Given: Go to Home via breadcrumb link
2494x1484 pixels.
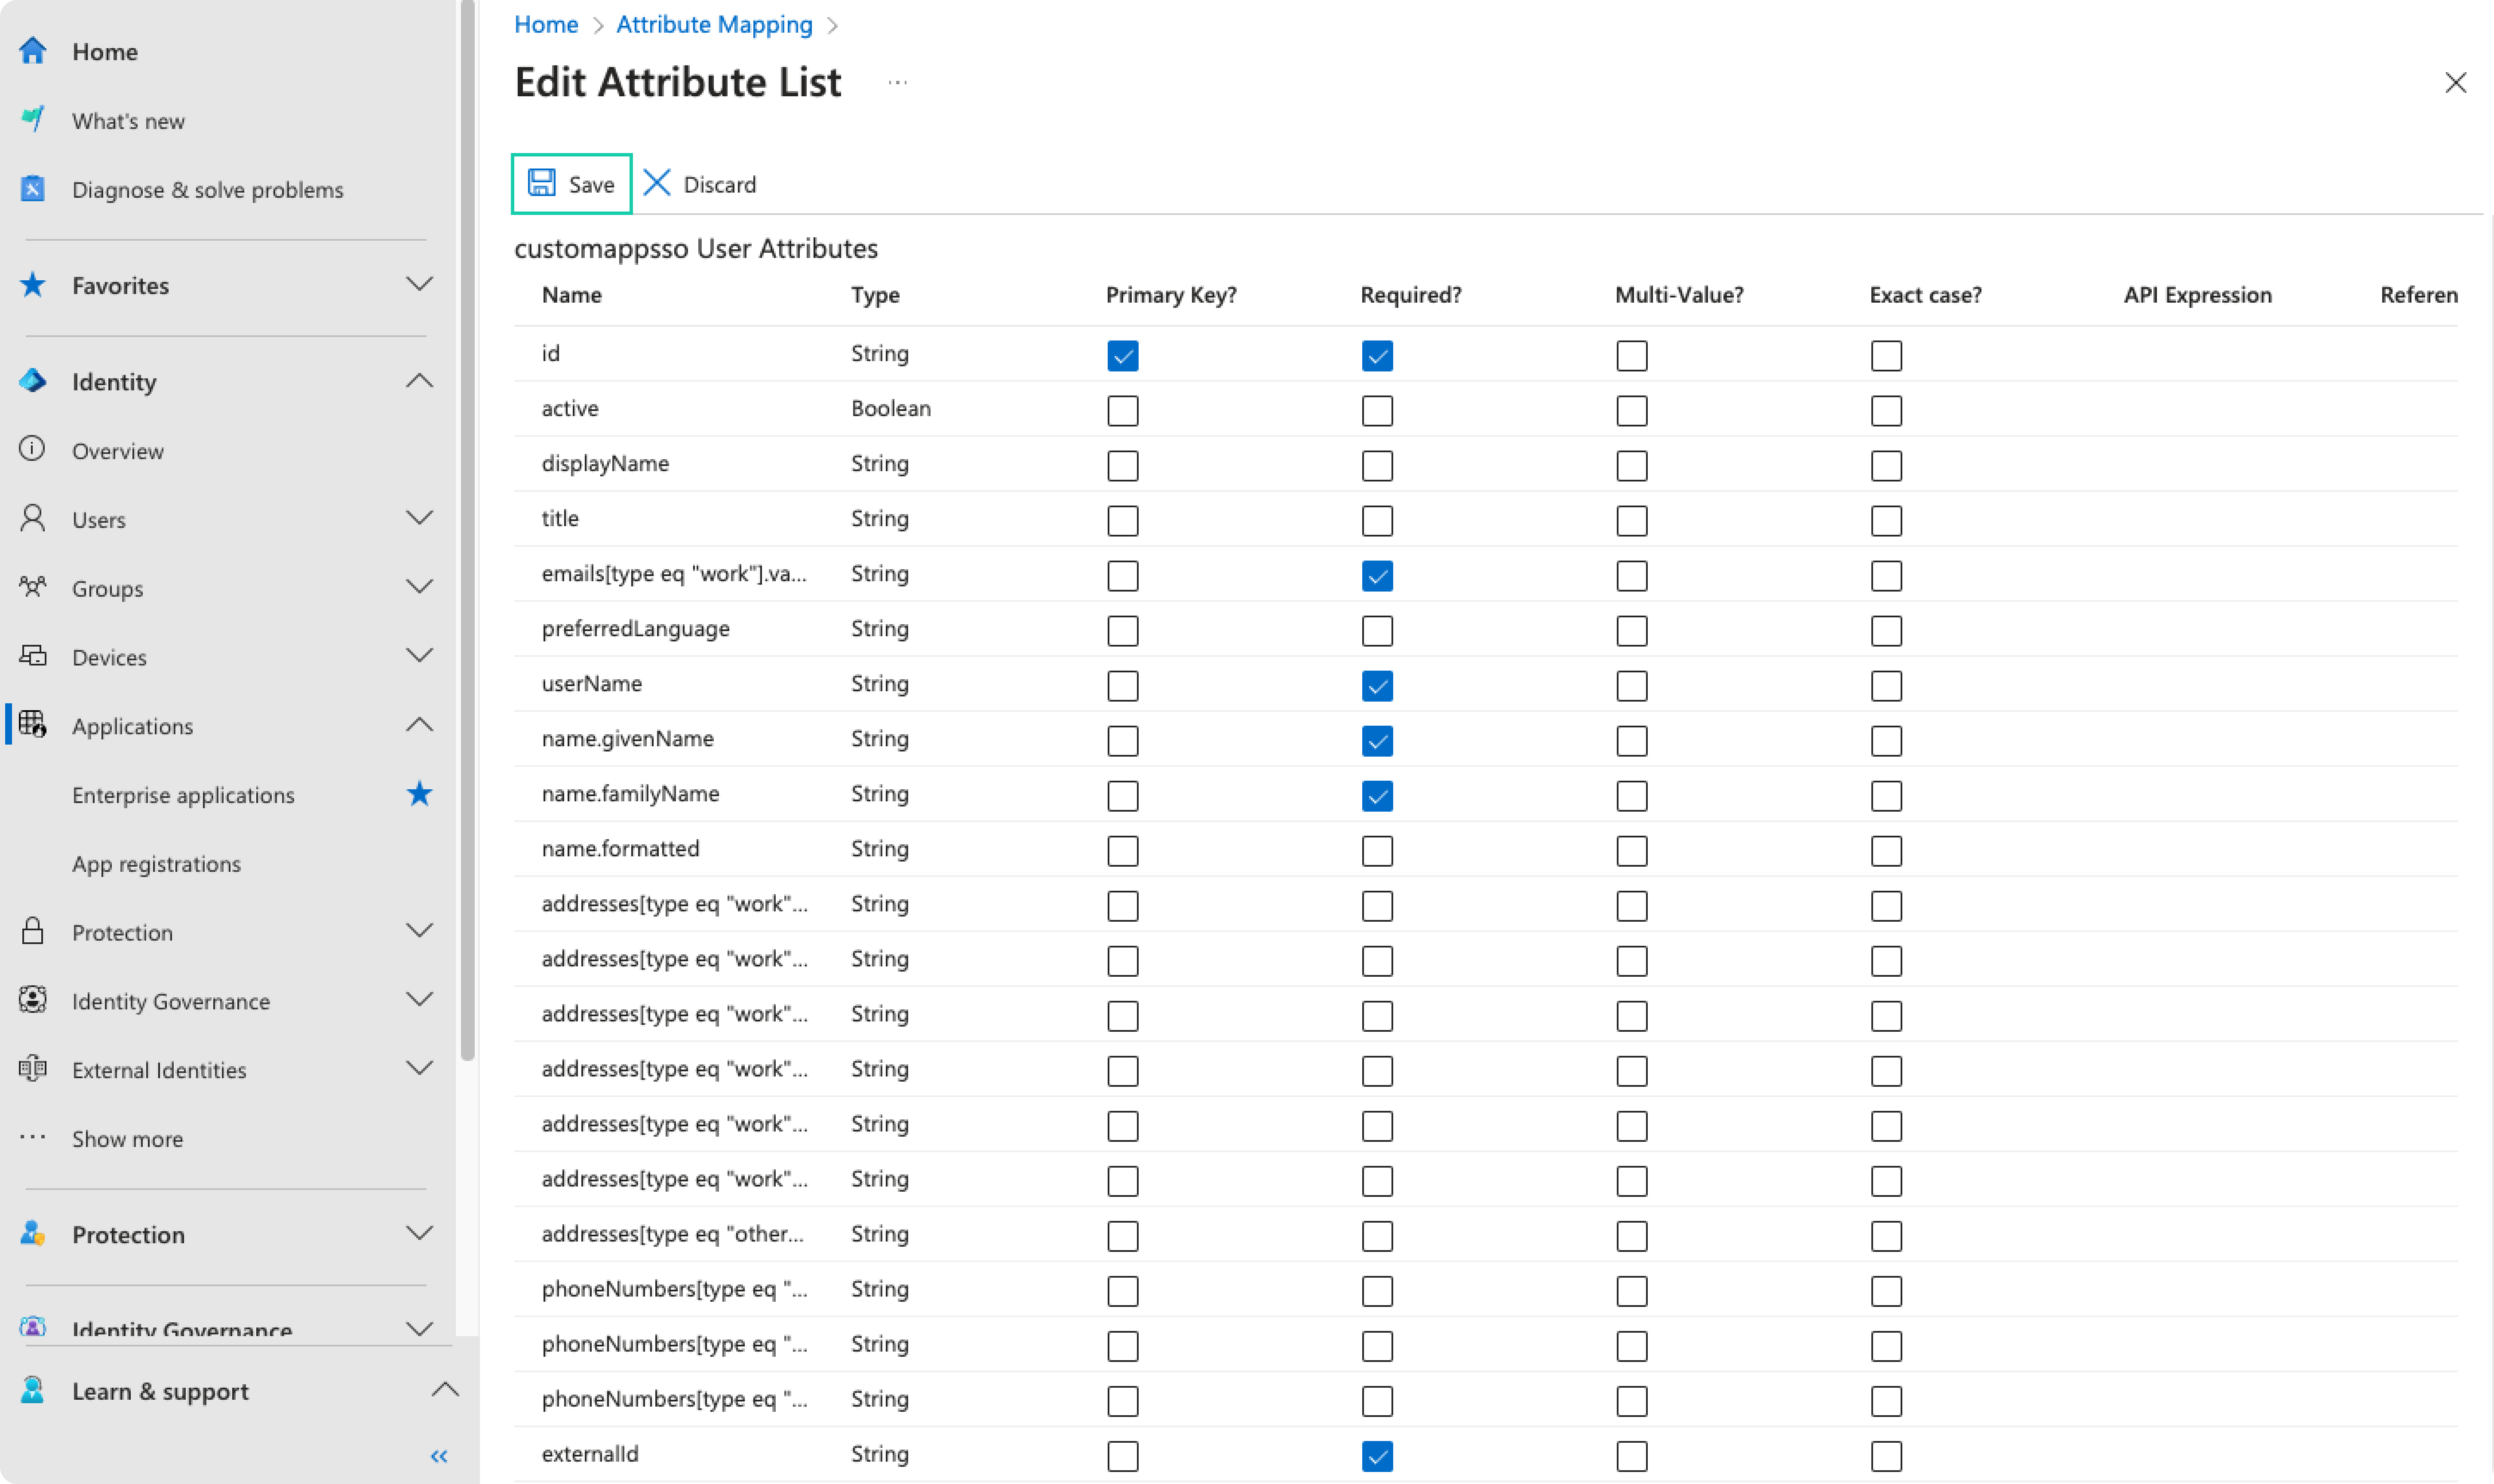Looking at the screenshot, I should coord(546,24).
